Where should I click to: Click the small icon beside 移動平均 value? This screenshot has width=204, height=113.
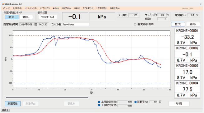pos(160,102)
